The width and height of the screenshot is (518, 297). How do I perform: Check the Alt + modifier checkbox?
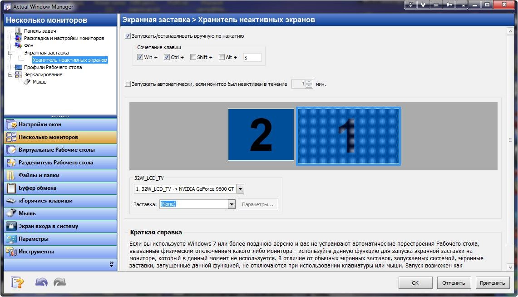click(x=222, y=57)
